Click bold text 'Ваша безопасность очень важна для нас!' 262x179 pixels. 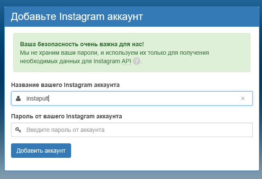click(x=82, y=45)
